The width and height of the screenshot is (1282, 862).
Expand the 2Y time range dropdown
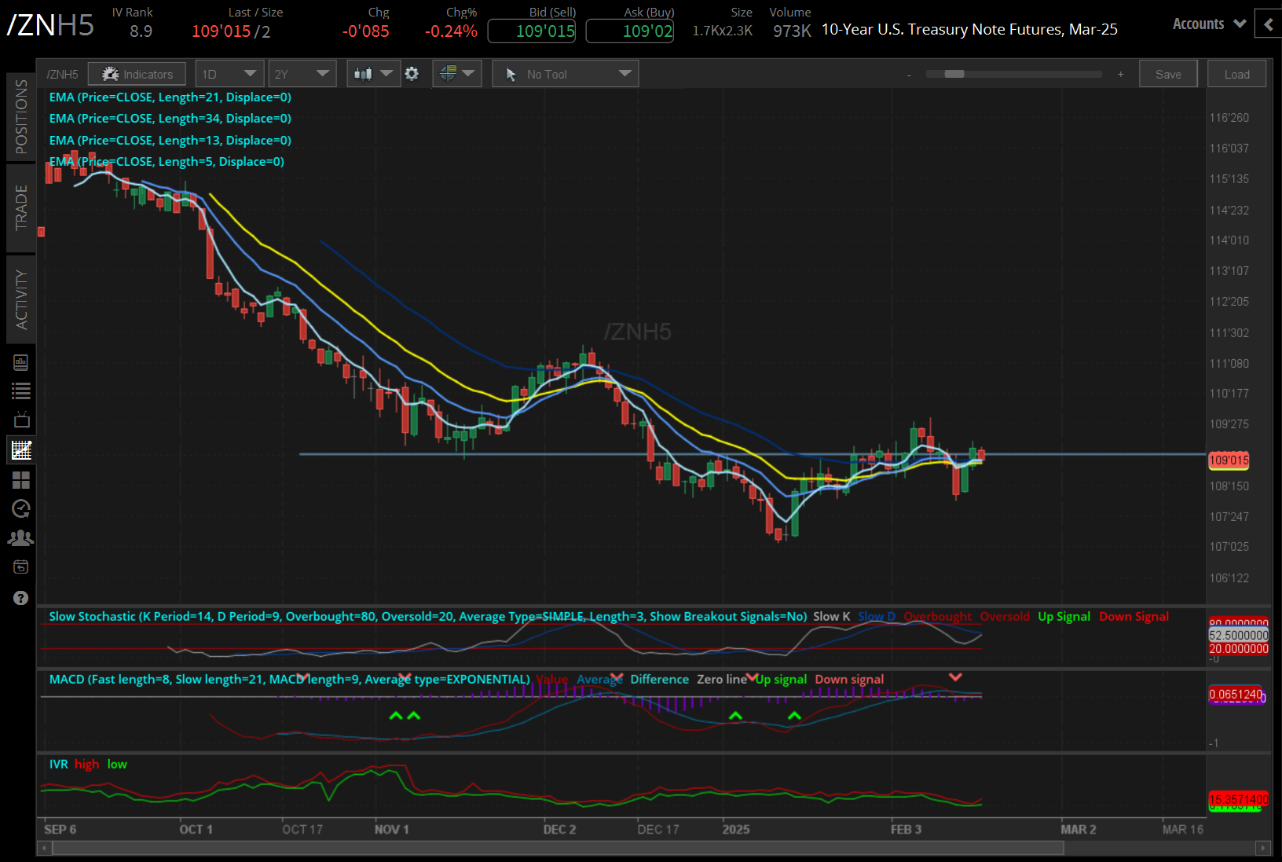click(x=302, y=73)
